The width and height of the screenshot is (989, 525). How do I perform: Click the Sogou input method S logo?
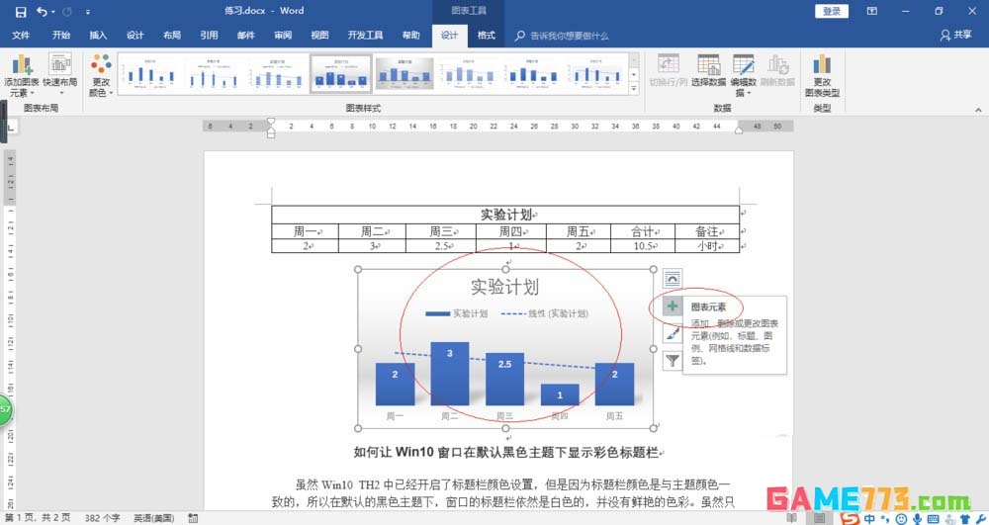pyautogui.click(x=850, y=518)
